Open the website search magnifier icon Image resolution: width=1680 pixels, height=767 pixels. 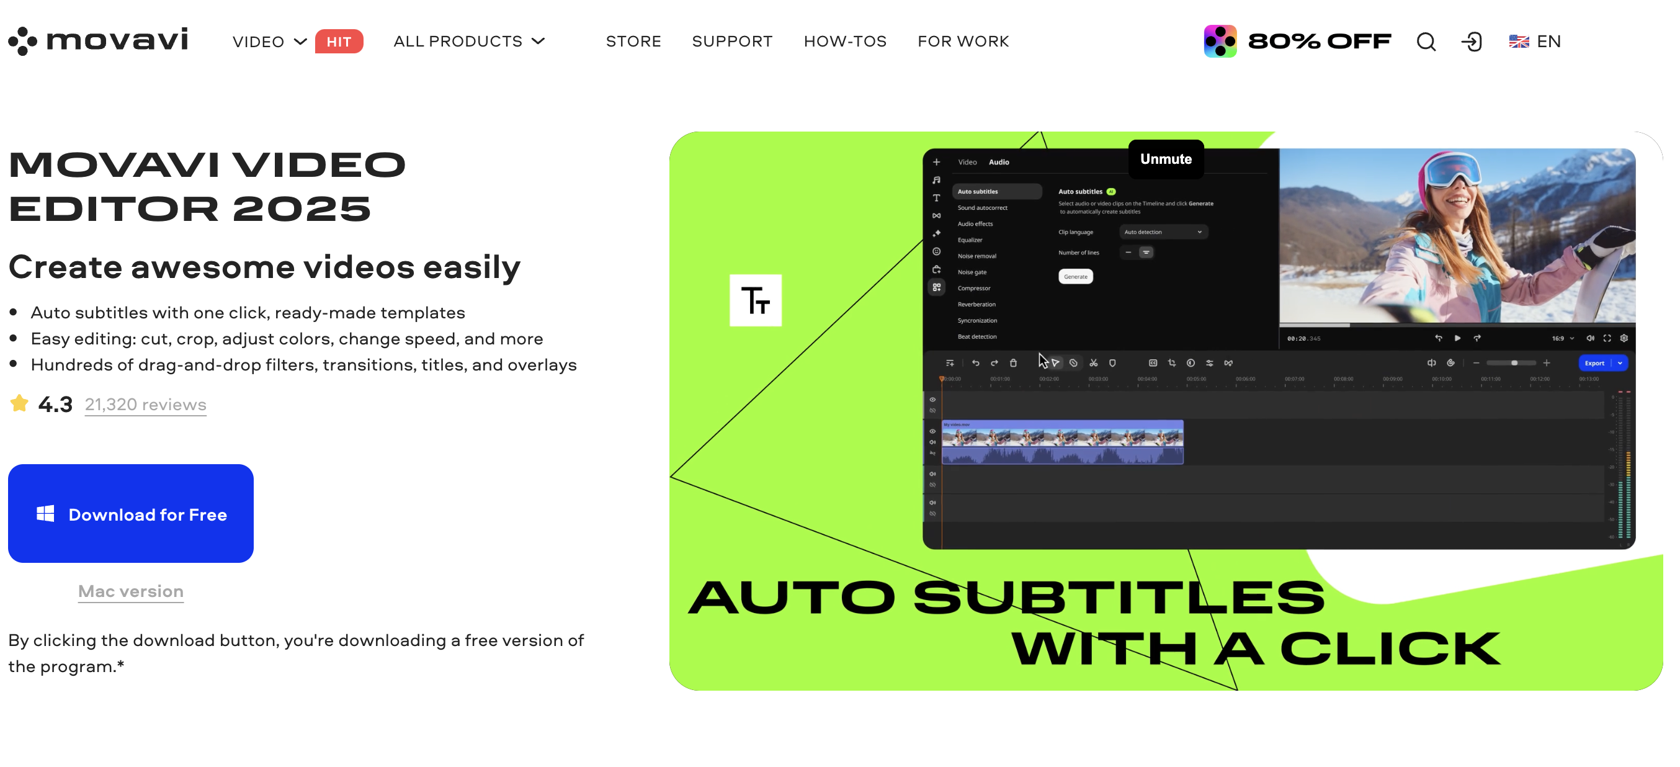click(x=1426, y=42)
